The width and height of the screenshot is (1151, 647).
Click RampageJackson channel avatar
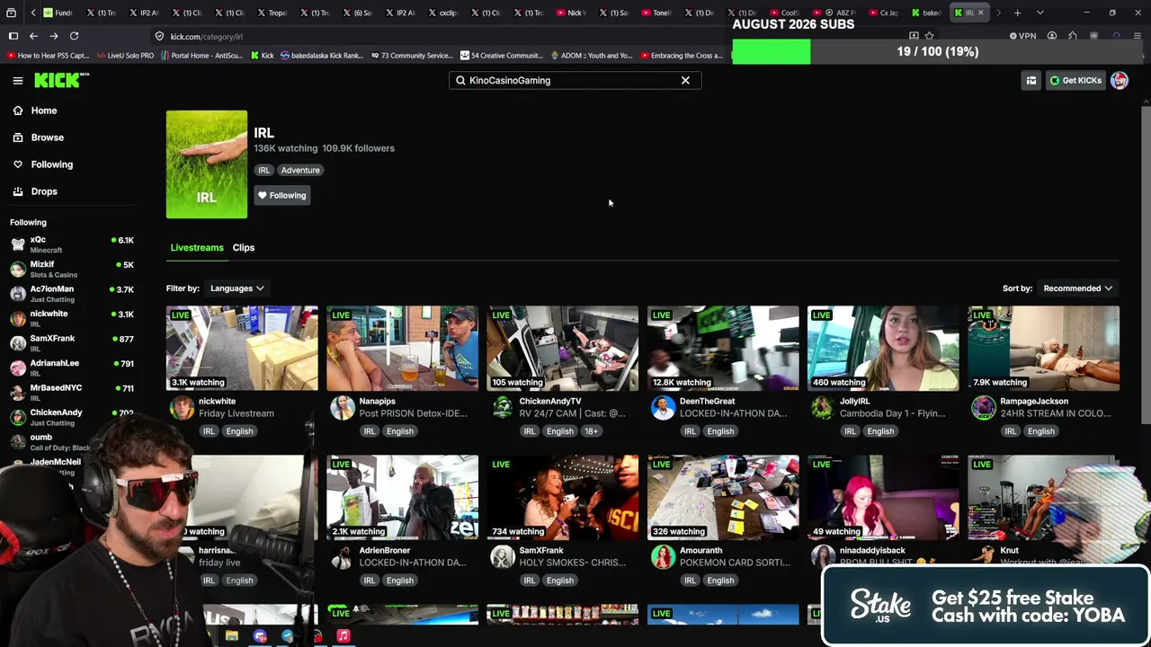tap(984, 407)
